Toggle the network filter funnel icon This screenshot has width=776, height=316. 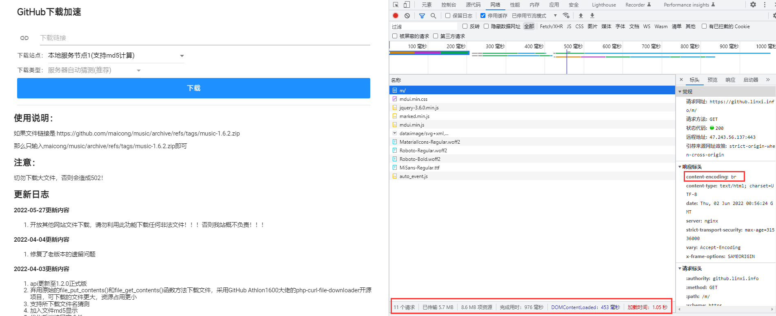(x=422, y=16)
